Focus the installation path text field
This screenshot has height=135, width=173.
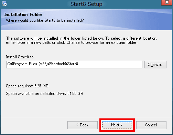(74, 65)
